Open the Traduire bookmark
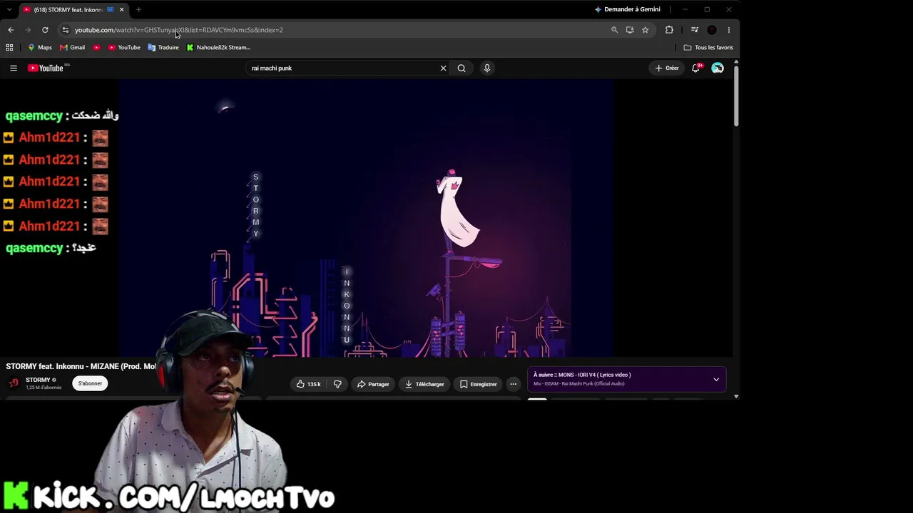 tap(163, 48)
